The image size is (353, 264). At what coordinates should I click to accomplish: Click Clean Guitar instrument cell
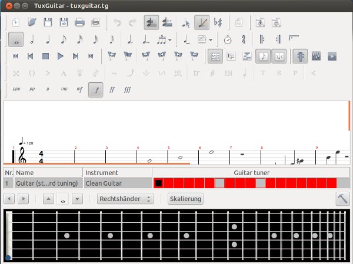(118, 183)
